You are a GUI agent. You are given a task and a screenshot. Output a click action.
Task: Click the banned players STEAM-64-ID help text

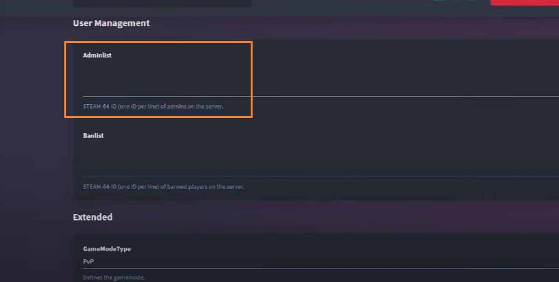pyautogui.click(x=163, y=187)
